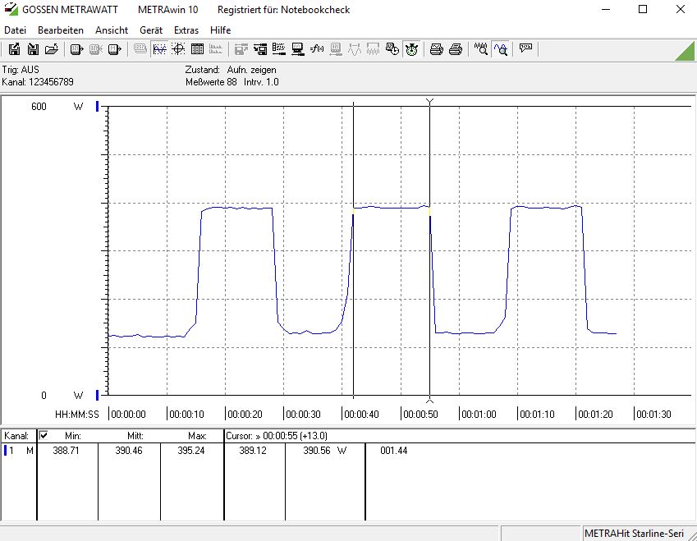This screenshot has width=697, height=541.
Task: Click the open folder icon in toolbar
Action: tap(51, 49)
